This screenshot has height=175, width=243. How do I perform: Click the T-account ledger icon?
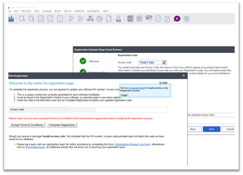60,19
